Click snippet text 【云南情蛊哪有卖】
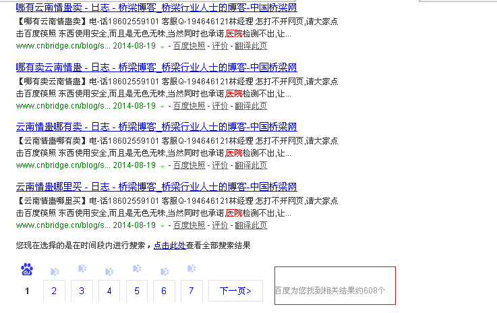This screenshot has height=313, width=497. coord(53,141)
